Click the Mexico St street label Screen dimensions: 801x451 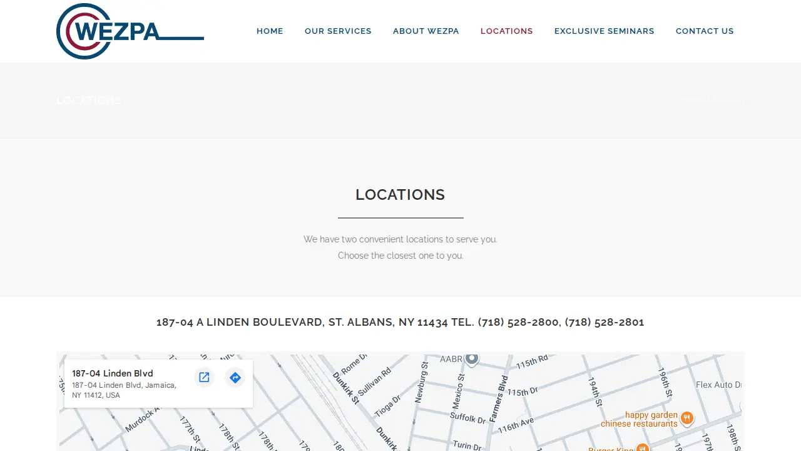point(459,391)
